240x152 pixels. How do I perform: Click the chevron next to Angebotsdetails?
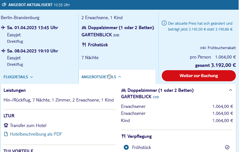[x=120, y=77]
